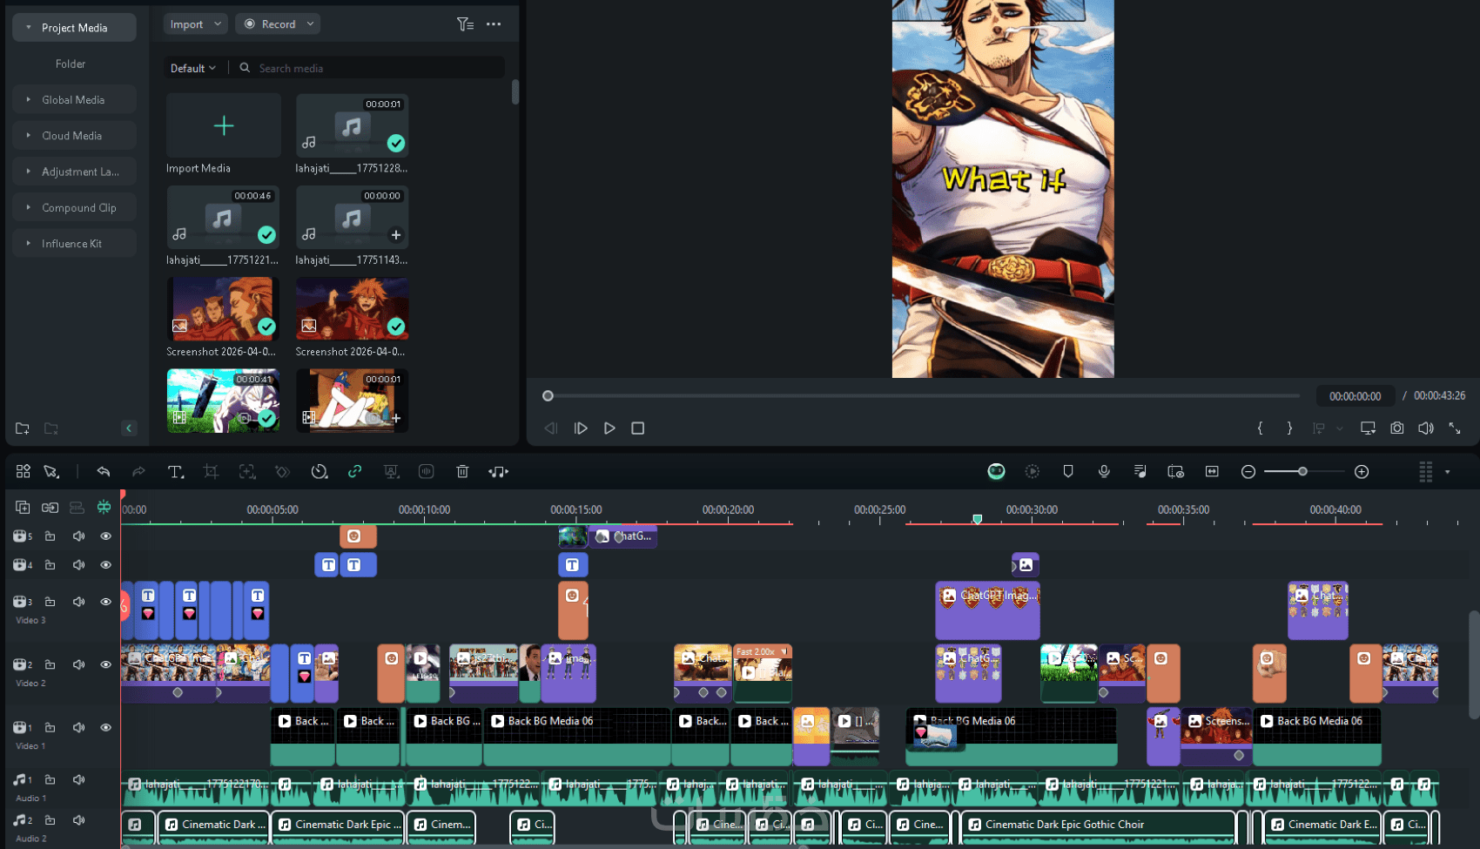
Task: Open the Default sort dropdown
Action: [x=193, y=68]
